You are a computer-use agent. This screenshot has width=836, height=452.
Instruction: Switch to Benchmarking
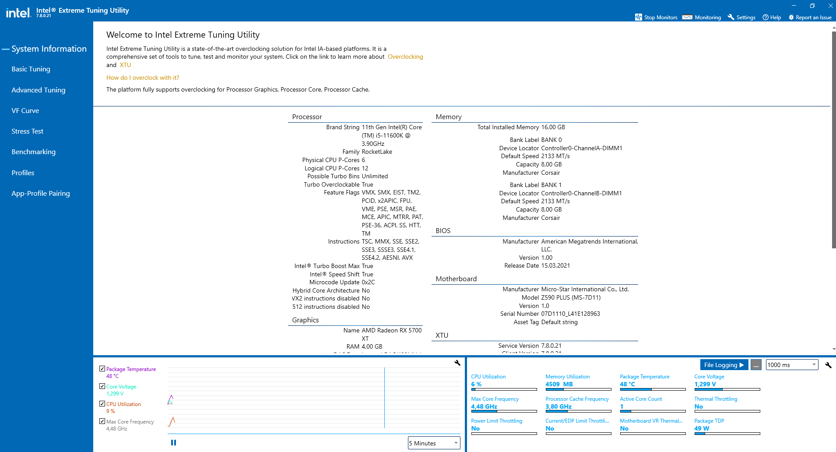[33, 152]
